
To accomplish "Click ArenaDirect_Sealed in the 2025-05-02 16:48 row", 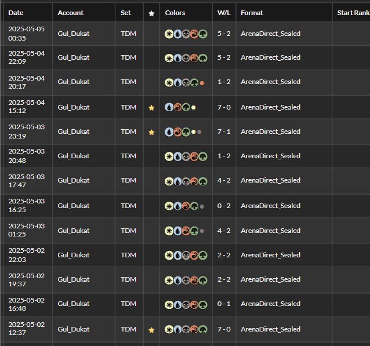I will [270, 304].
